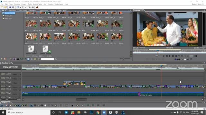Set the mark-out point in preview
This screenshot has height=115, width=206.
point(185,56)
